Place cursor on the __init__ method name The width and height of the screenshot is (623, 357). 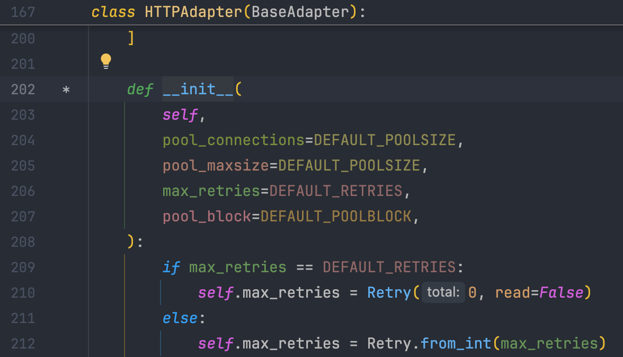(198, 89)
